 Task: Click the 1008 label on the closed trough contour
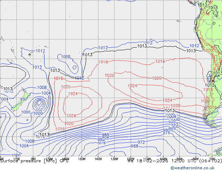pyautogui.click(x=66, y=57)
